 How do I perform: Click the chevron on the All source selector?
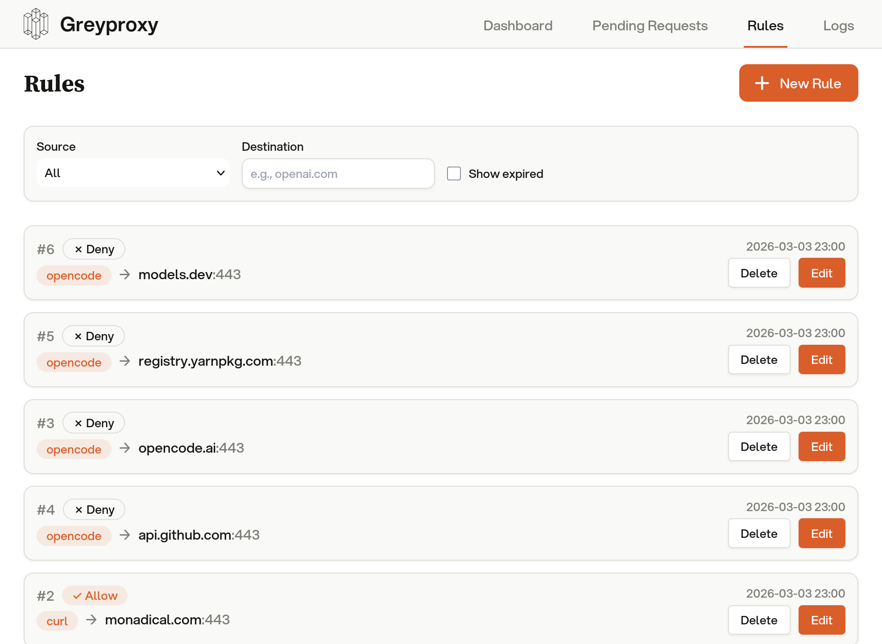[220, 173]
